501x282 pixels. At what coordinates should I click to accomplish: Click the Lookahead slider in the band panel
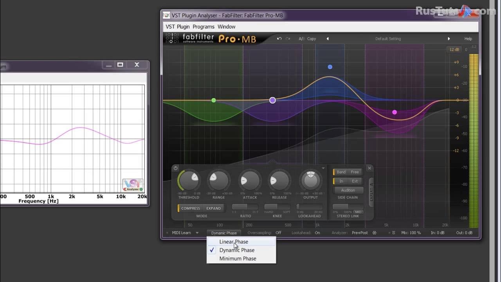310,207
